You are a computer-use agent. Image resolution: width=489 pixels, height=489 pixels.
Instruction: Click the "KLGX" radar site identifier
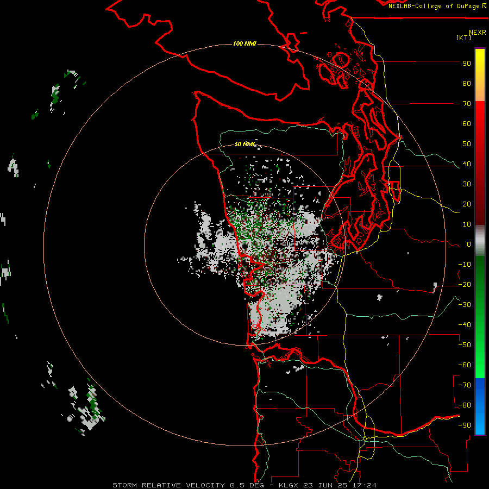(x=290, y=485)
